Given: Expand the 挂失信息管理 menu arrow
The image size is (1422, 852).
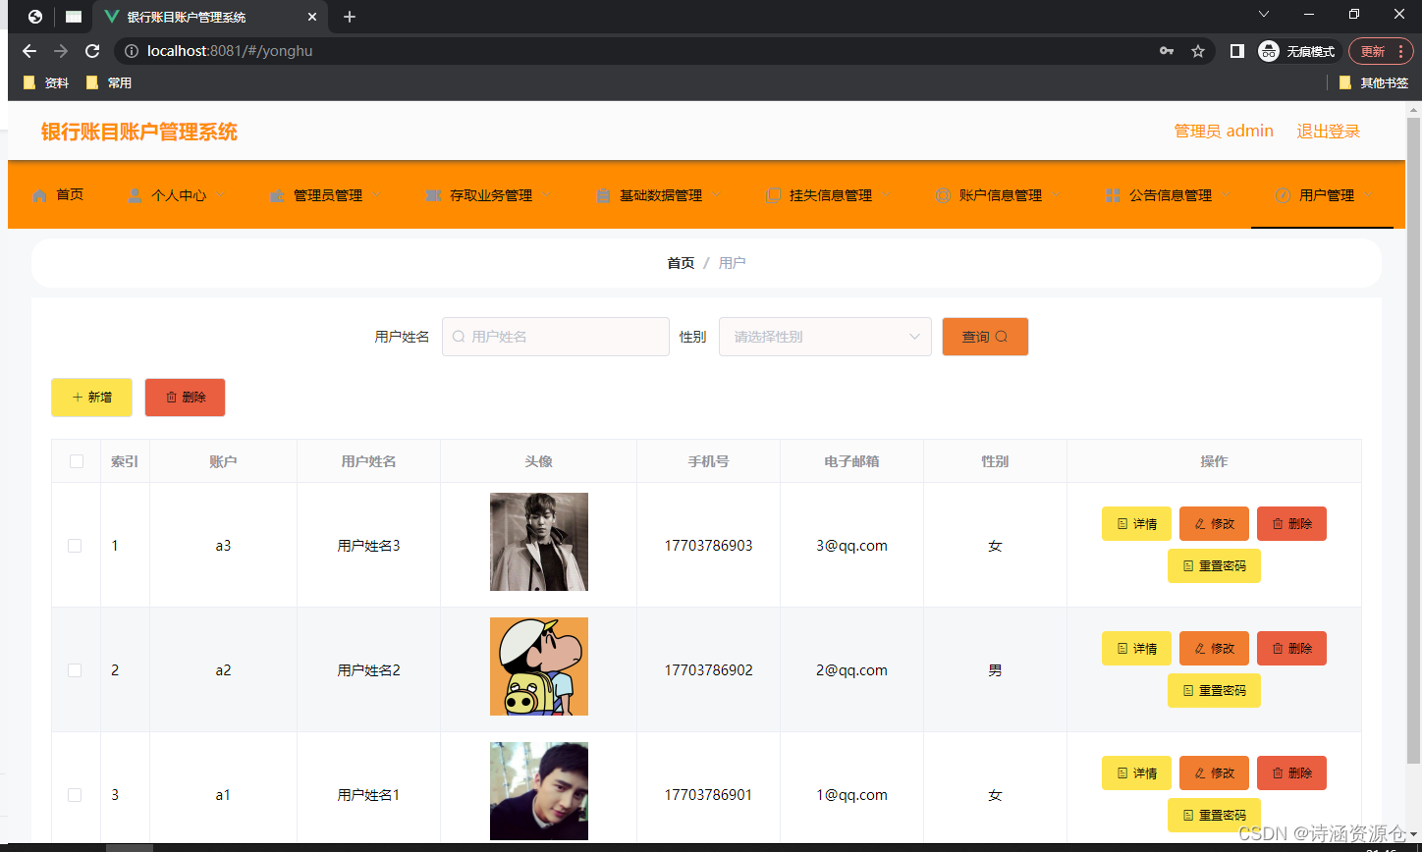Looking at the screenshot, I should (887, 194).
